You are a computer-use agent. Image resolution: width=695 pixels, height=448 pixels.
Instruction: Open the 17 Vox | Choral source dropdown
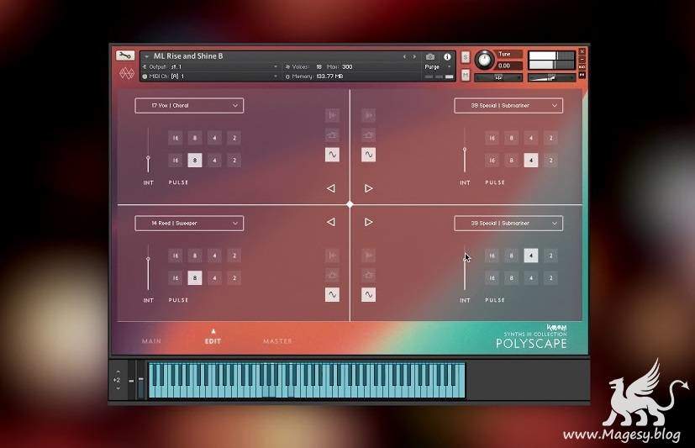tap(189, 105)
